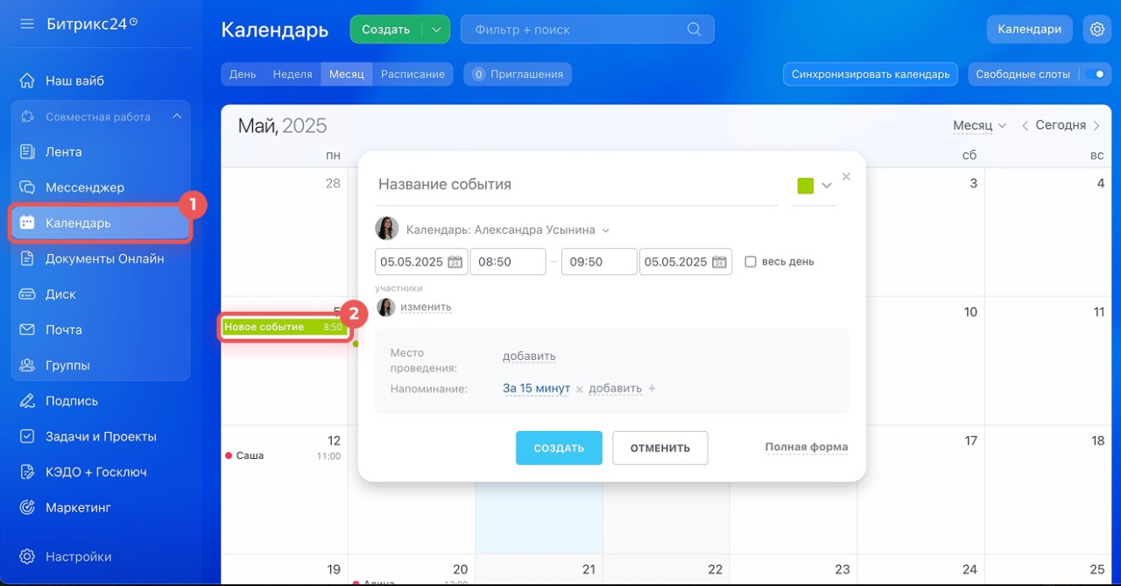Click the Диск drive icon

click(27, 294)
